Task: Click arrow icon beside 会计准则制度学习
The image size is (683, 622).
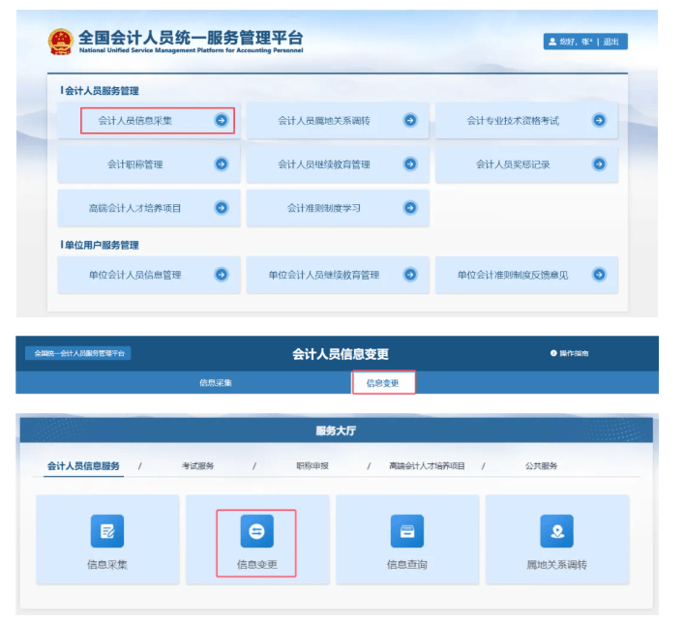Action: pos(410,208)
